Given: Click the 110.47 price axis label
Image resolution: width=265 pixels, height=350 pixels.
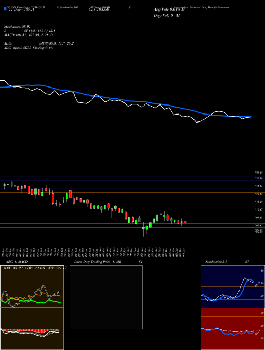Looking at the screenshot, I should [259, 210].
